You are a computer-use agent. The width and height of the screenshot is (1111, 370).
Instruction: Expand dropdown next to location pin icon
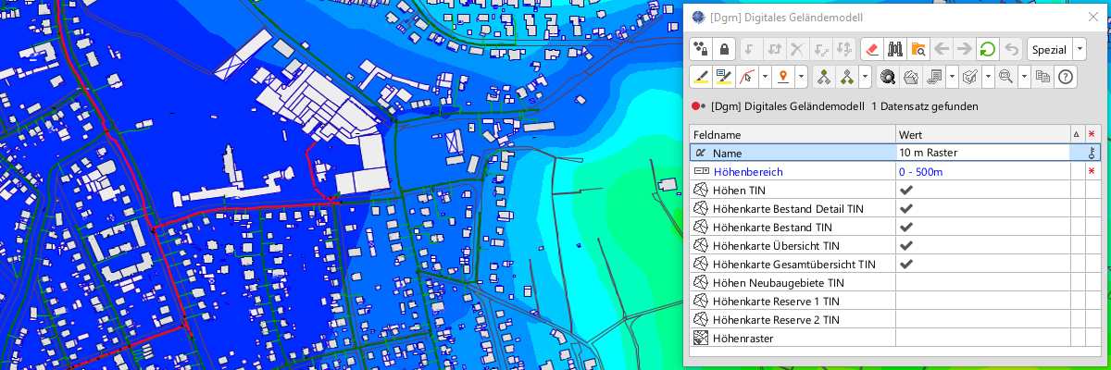800,77
